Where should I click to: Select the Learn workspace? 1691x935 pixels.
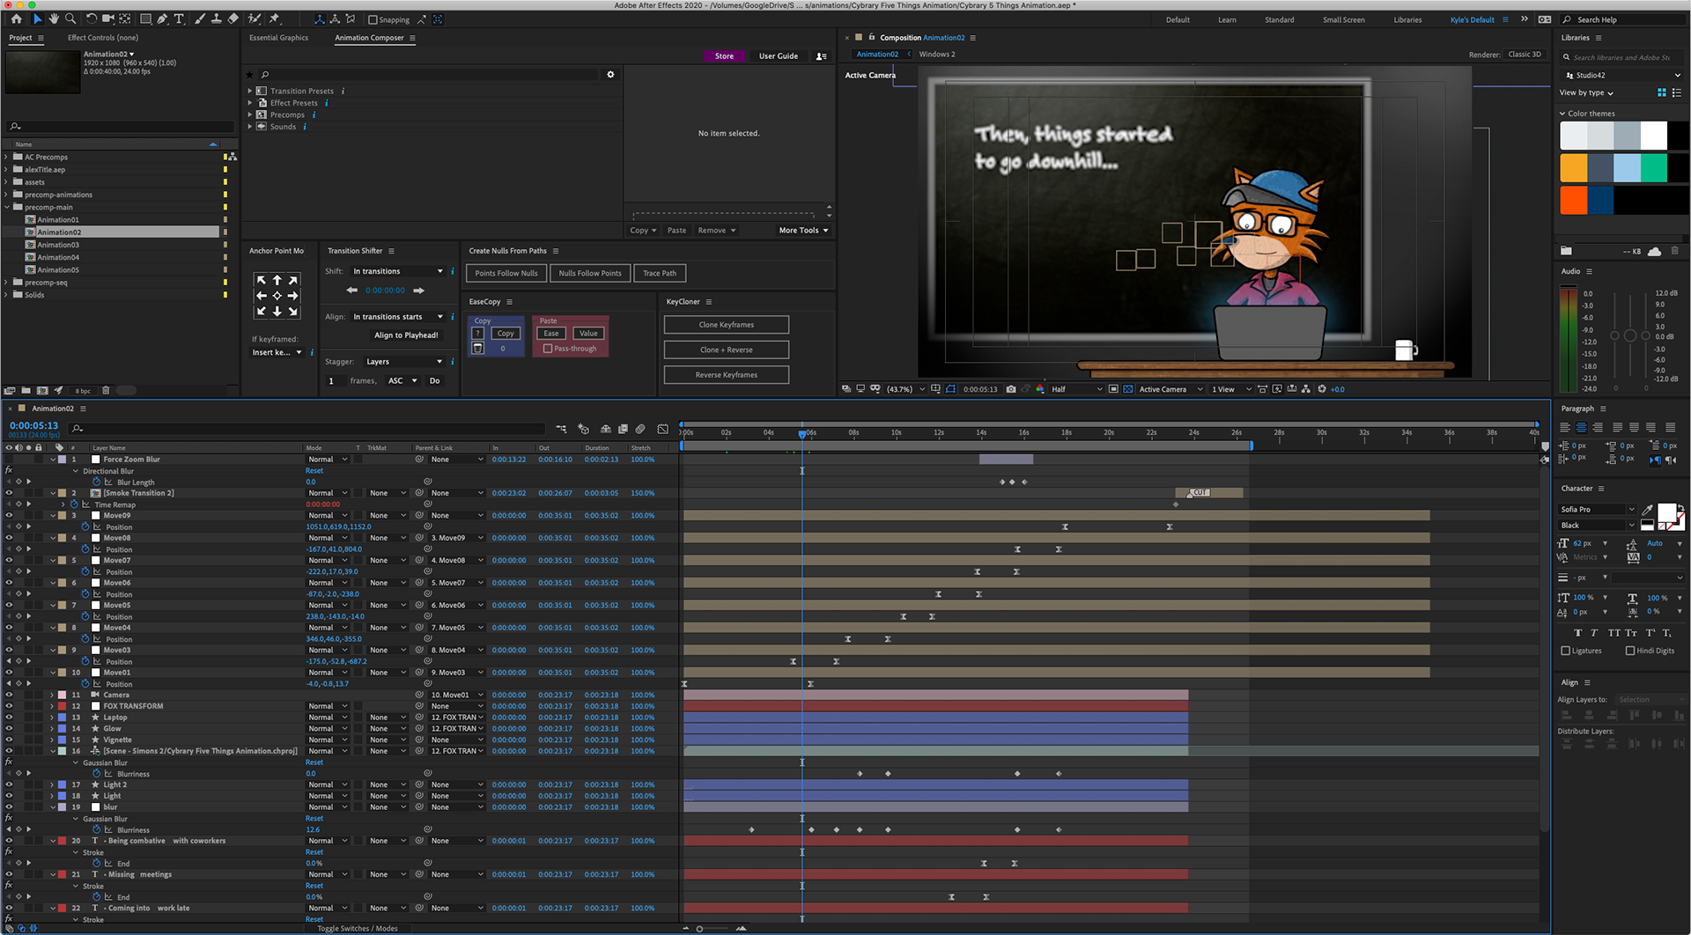pyautogui.click(x=1227, y=19)
